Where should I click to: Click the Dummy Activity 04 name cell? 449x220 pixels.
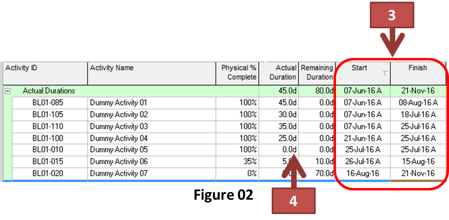point(152,138)
